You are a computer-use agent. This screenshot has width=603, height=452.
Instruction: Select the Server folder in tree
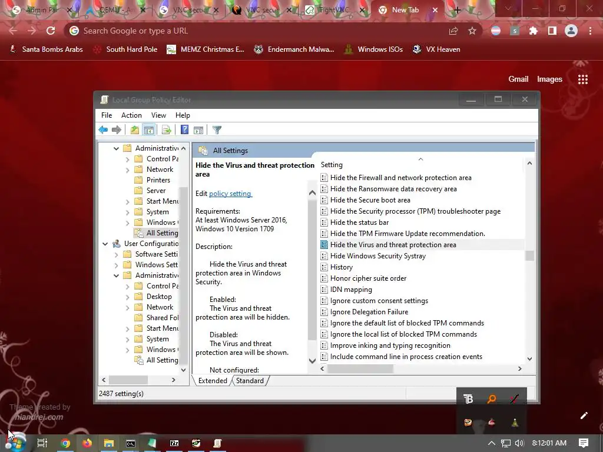click(155, 191)
